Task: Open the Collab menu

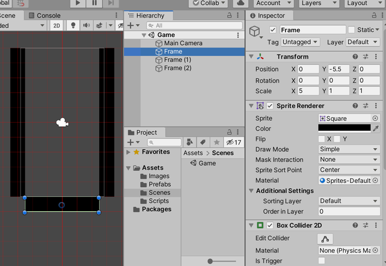Action: coord(209,3)
